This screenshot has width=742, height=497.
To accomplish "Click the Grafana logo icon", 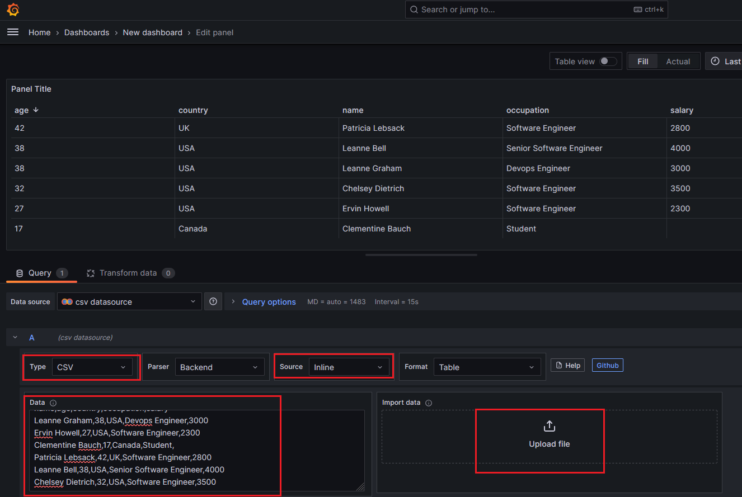I will point(13,10).
